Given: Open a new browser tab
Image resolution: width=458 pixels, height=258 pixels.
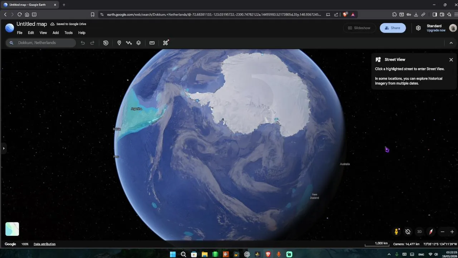Looking at the screenshot, I should [x=64, y=5].
